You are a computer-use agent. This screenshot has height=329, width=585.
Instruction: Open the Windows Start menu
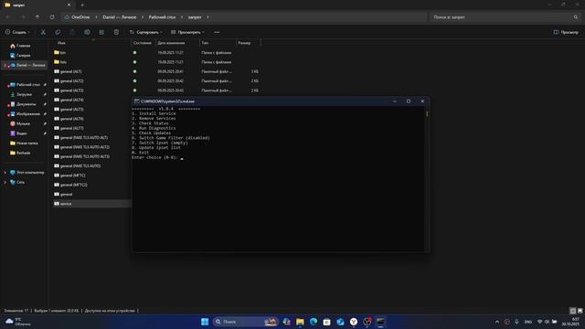pyautogui.click(x=205, y=322)
